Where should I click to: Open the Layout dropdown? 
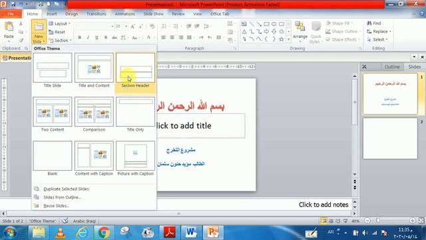pyautogui.click(x=60, y=24)
